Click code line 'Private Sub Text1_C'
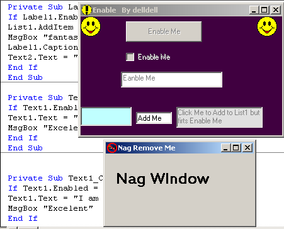 (55, 178)
